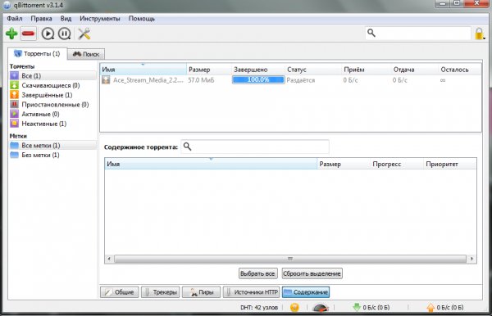
Task: Click the content list horizontal scrollbar thumb
Action: click(290, 259)
